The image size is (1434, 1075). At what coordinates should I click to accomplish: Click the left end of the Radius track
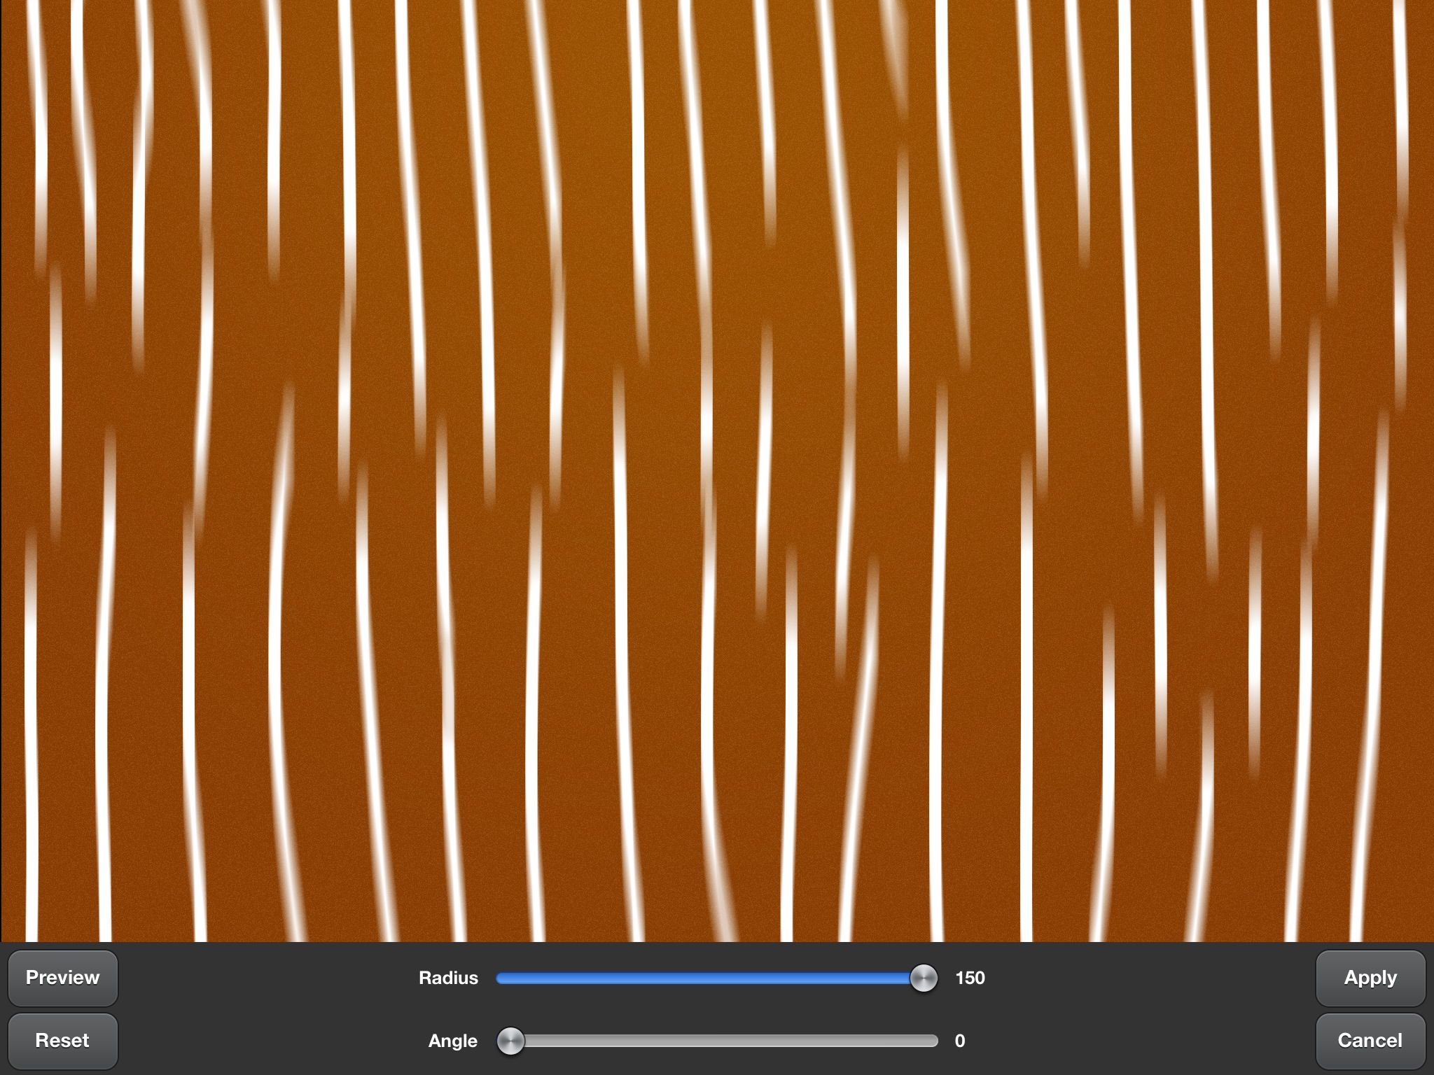click(501, 978)
